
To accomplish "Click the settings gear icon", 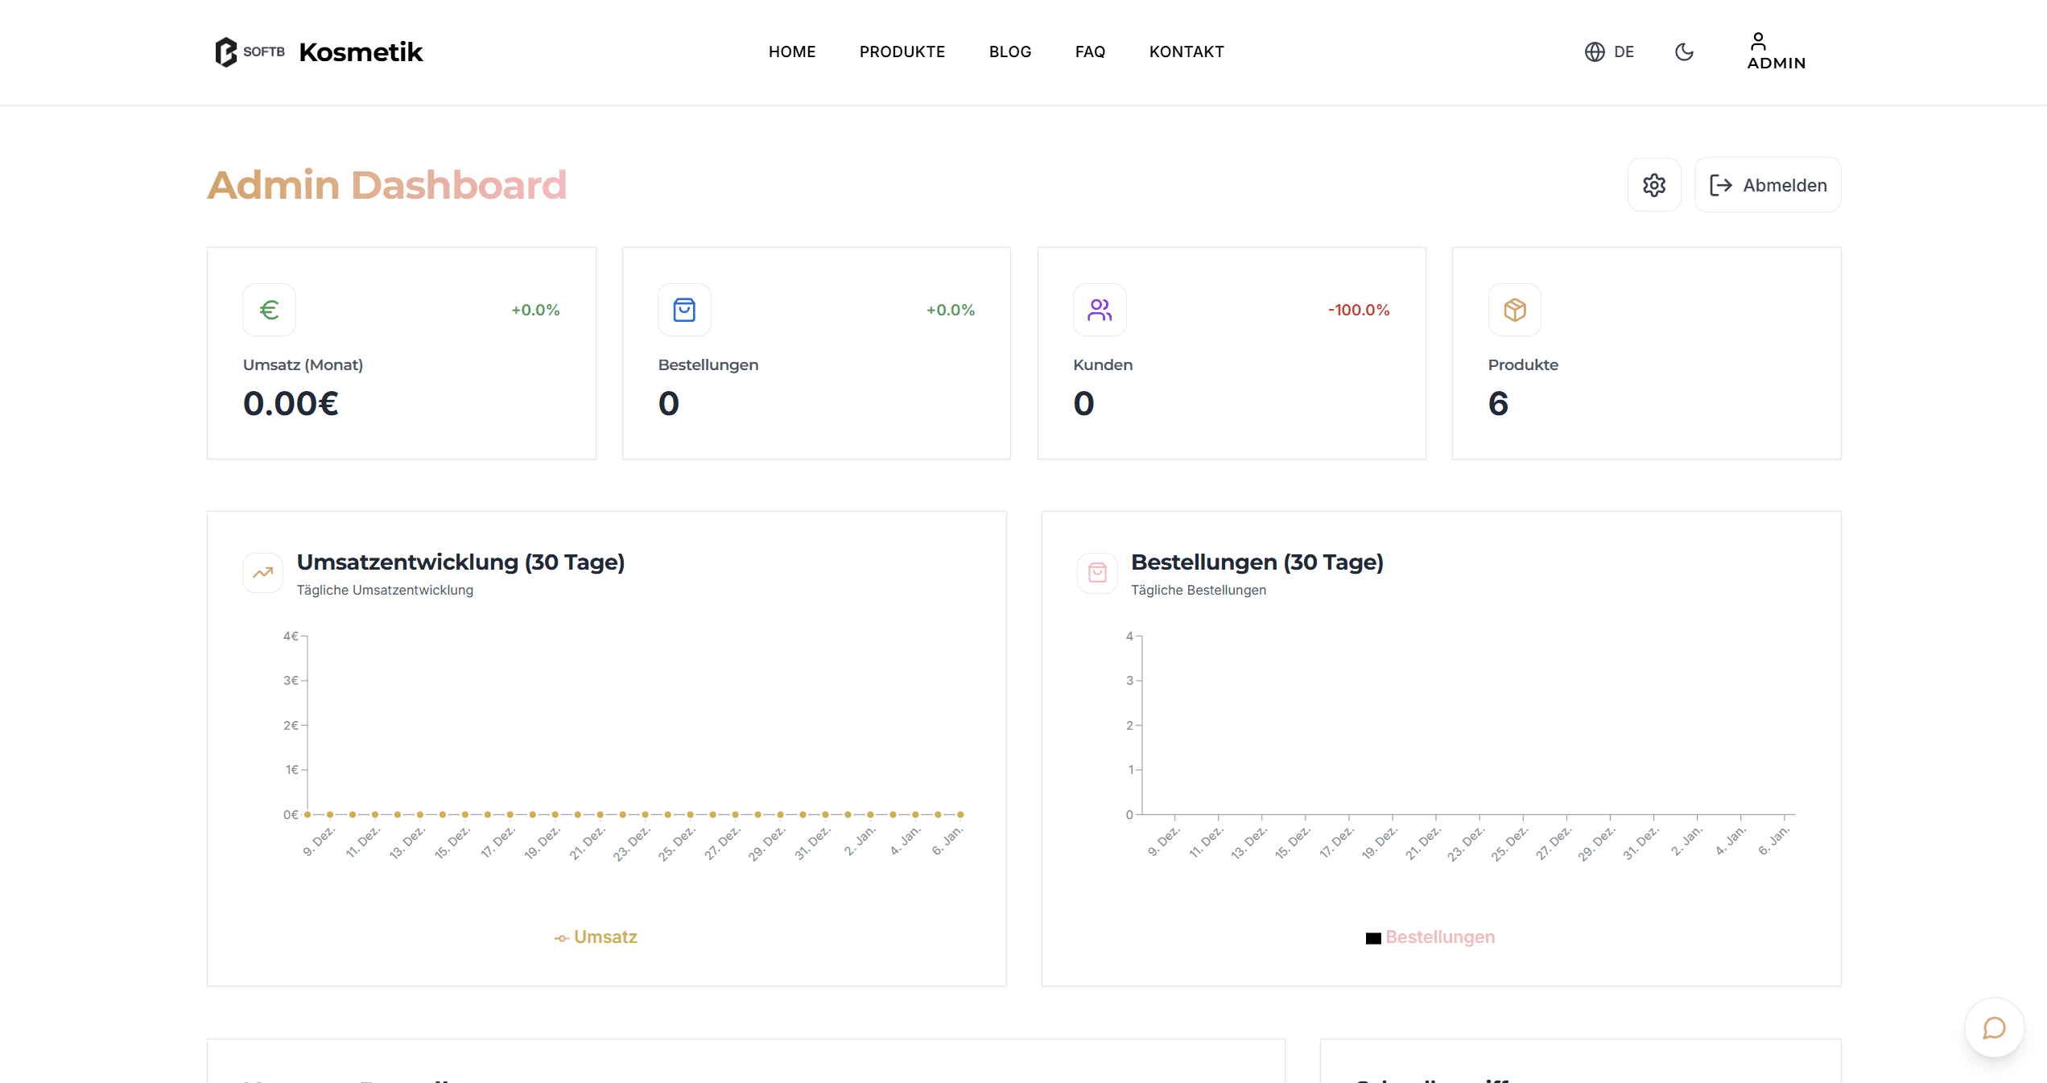I will pos(1653,185).
